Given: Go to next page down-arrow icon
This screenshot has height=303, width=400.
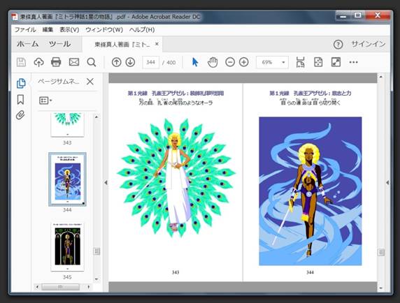Looking at the screenshot, I should 130,62.
